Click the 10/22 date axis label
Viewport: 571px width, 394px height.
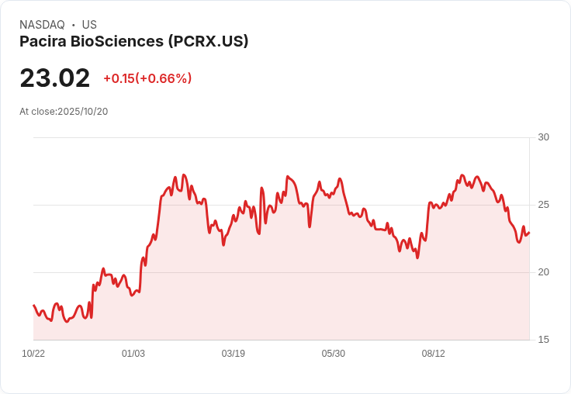(33, 354)
